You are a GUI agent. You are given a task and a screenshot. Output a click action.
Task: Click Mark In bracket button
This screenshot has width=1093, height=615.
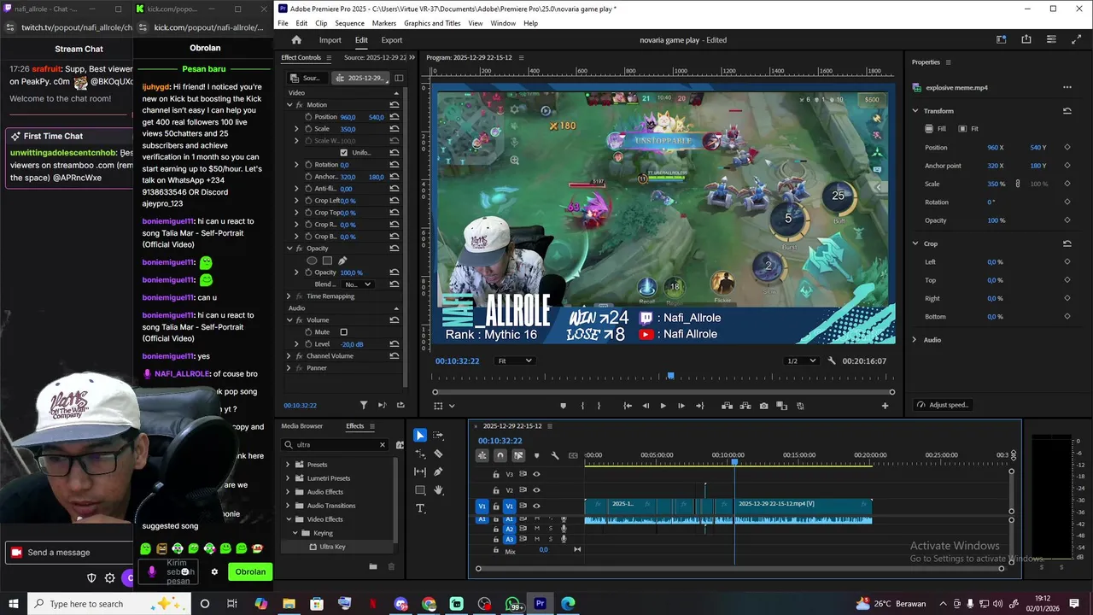(x=582, y=406)
